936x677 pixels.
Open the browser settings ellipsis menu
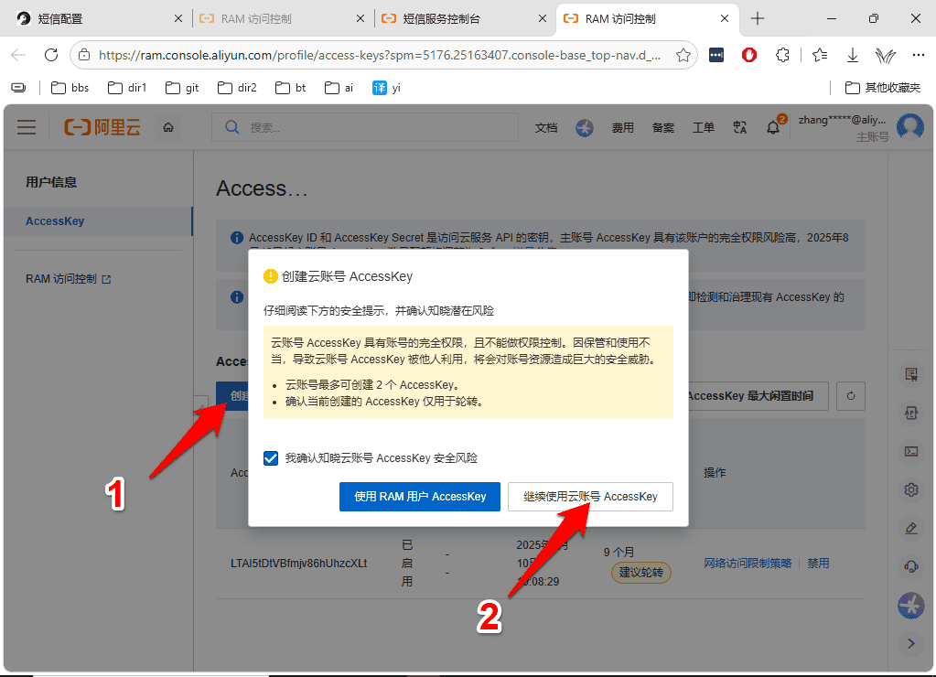tap(918, 56)
